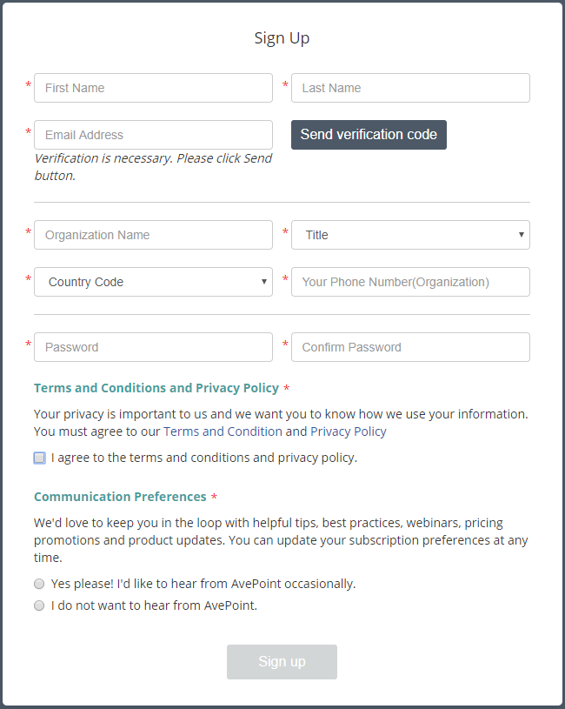Open the Privacy Policy link
This screenshot has height=709, width=565.
pos(348,431)
